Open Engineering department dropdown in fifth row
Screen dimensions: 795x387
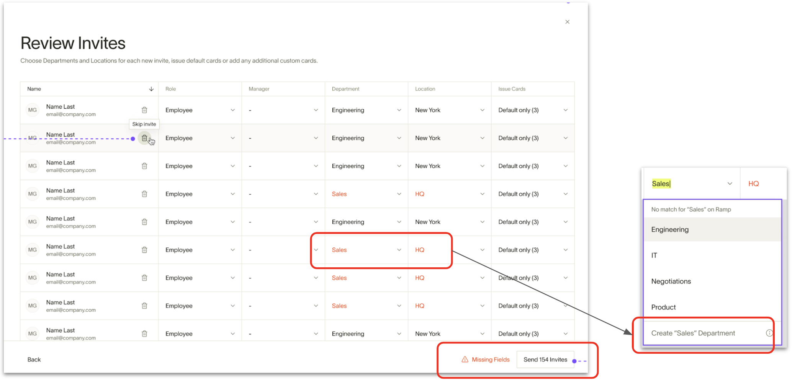tap(366, 222)
